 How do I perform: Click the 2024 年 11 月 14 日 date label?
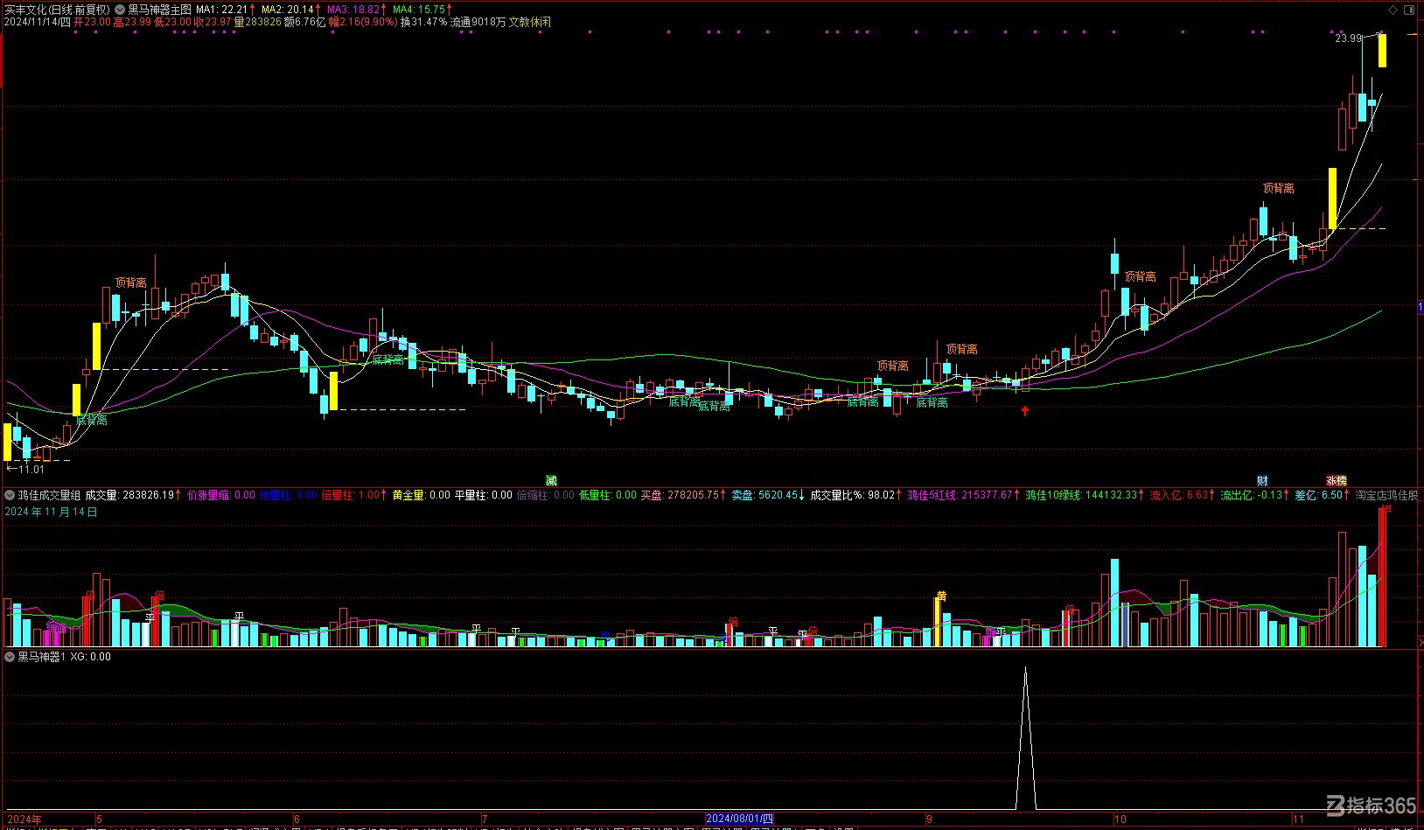[51, 512]
